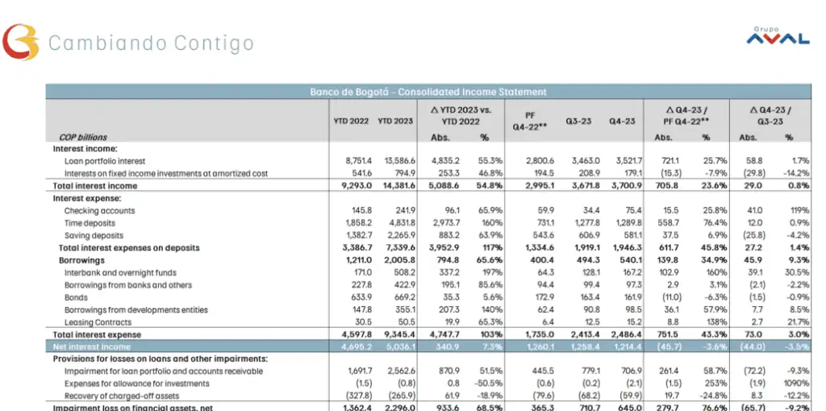Click the 'Leasing Contracts' row label
The height and width of the screenshot is (411, 826).
(98, 322)
